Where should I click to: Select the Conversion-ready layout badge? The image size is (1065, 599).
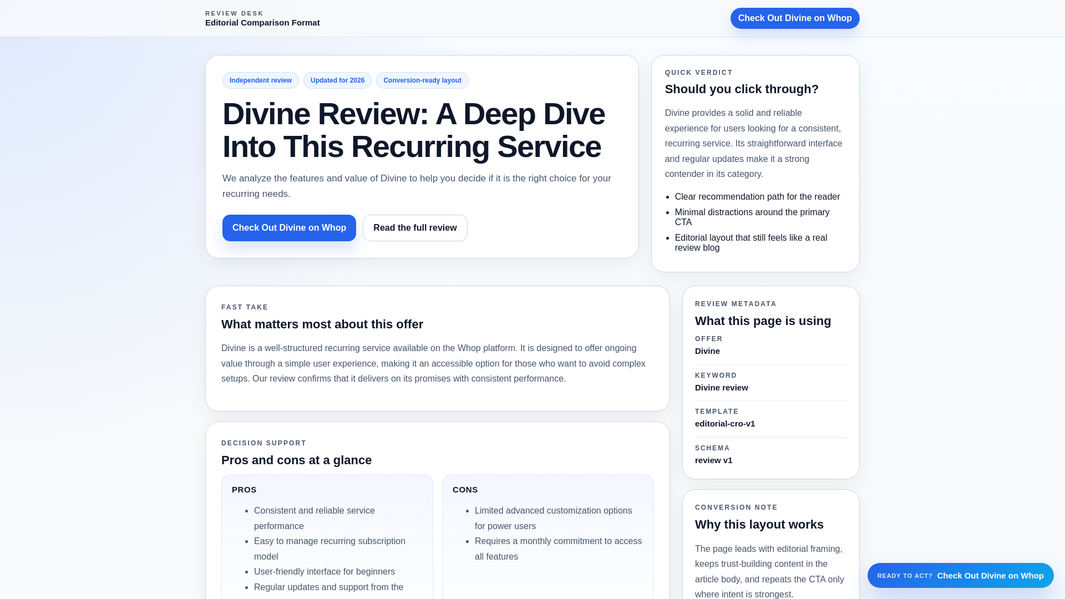tap(422, 80)
